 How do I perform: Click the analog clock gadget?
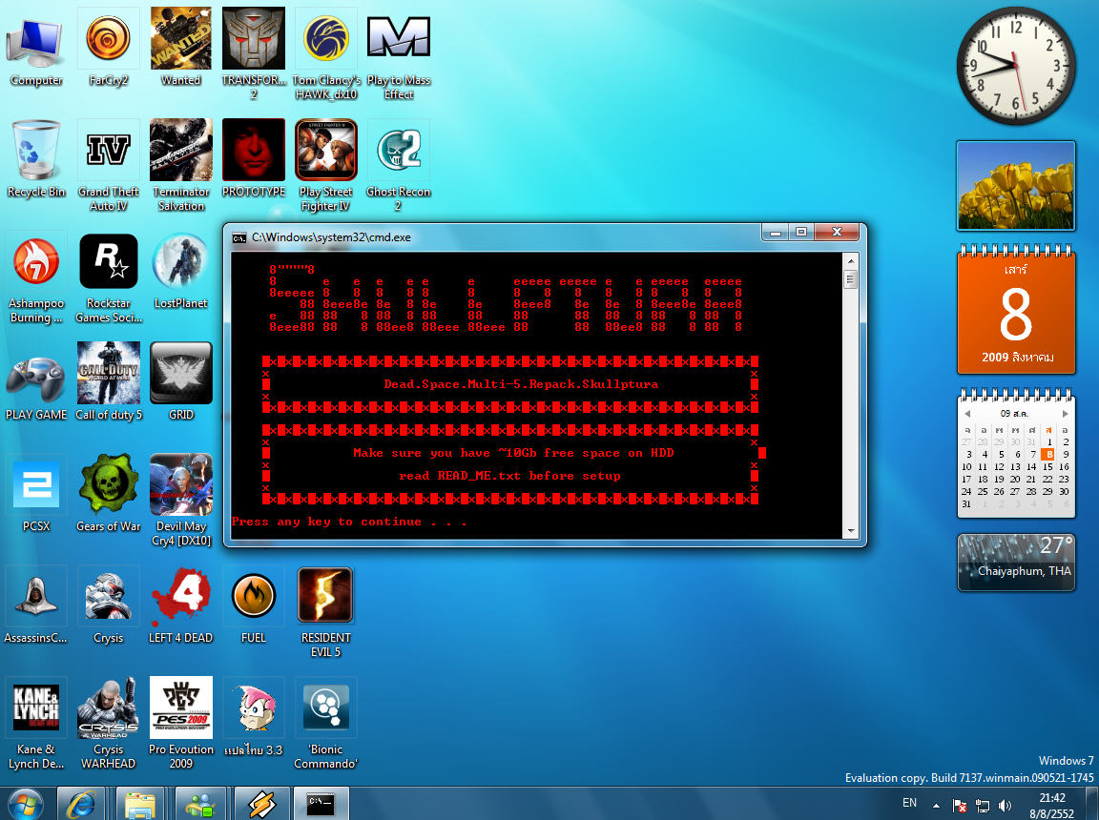click(1016, 66)
